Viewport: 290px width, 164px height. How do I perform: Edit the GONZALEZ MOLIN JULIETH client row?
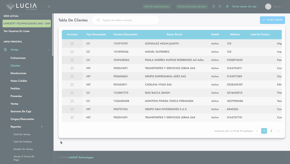coord(72,44)
